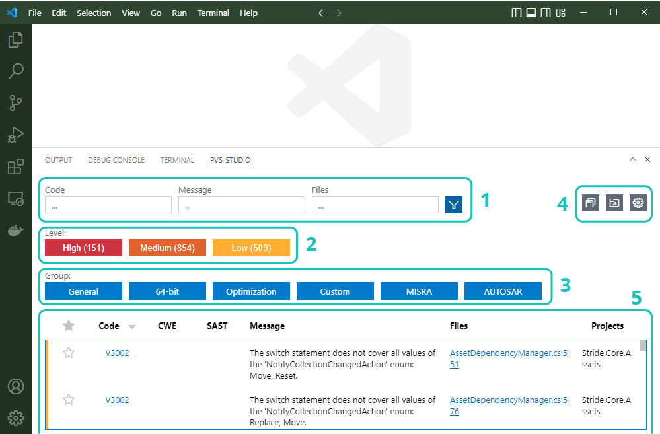Image resolution: width=660 pixels, height=434 pixels.
Task: Apply filters with the funnel button
Action: pos(454,205)
